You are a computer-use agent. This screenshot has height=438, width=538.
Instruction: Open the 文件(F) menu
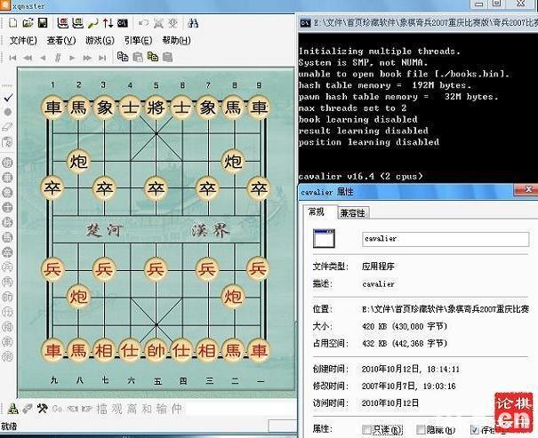point(23,41)
